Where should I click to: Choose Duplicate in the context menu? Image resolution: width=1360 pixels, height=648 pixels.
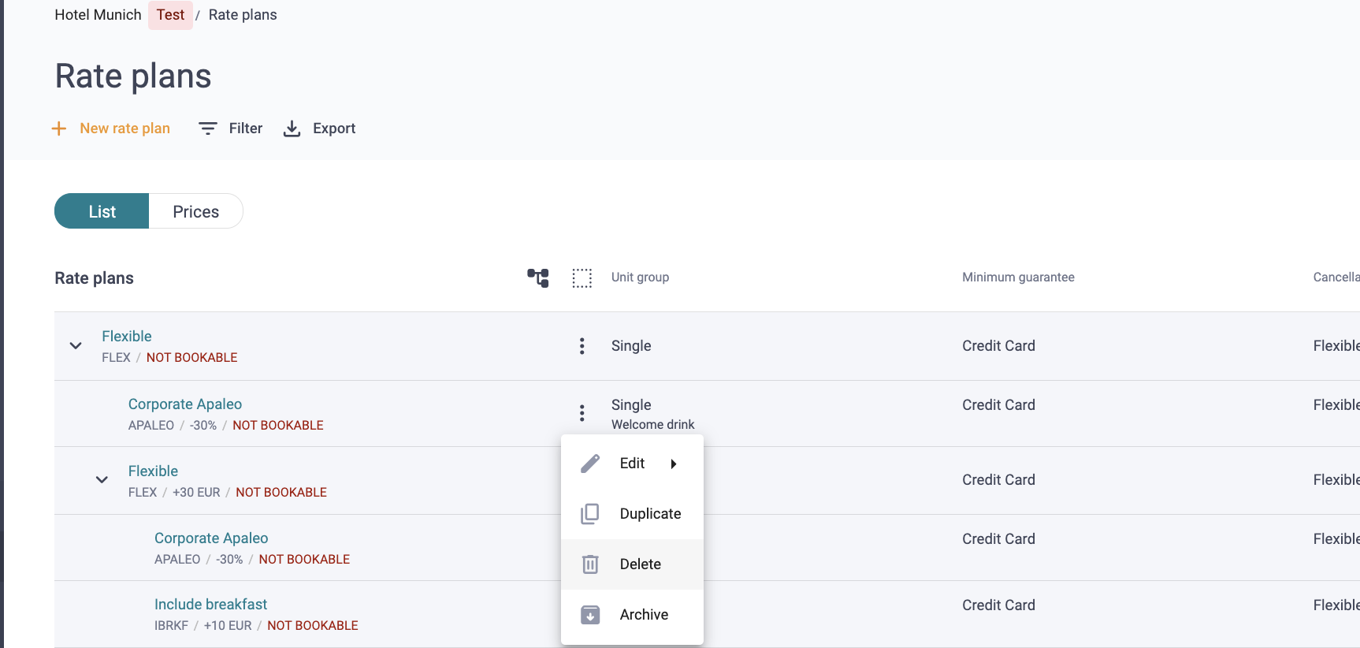click(x=632, y=514)
